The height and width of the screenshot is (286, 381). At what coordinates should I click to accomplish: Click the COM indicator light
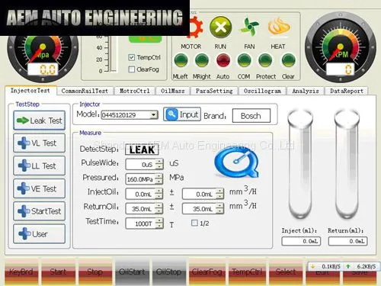coord(244,60)
